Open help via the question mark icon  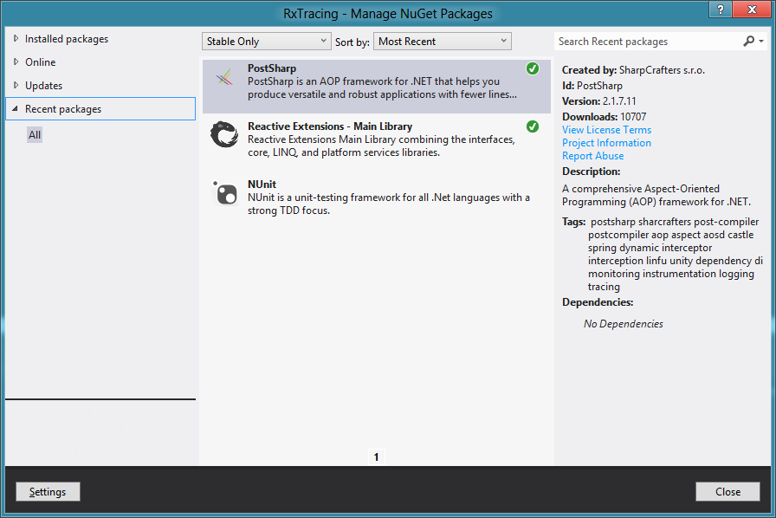click(720, 10)
